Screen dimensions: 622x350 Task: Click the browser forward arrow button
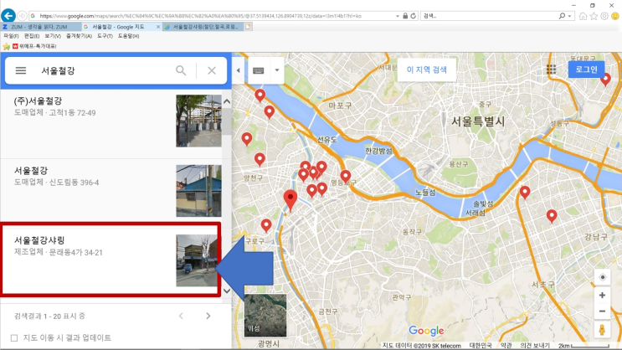(x=23, y=16)
